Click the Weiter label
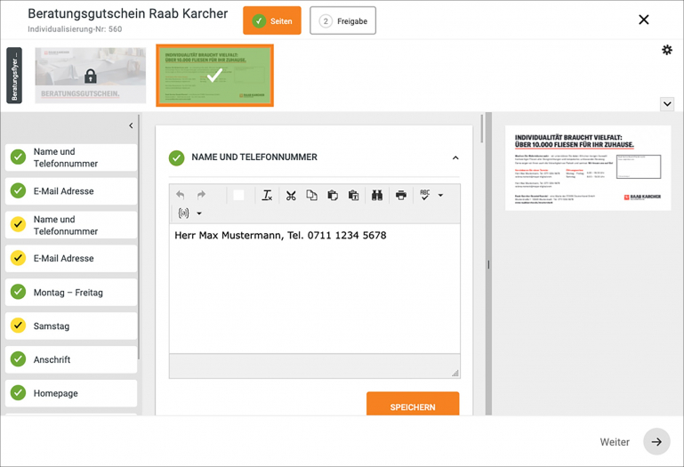684x467 pixels. point(615,442)
